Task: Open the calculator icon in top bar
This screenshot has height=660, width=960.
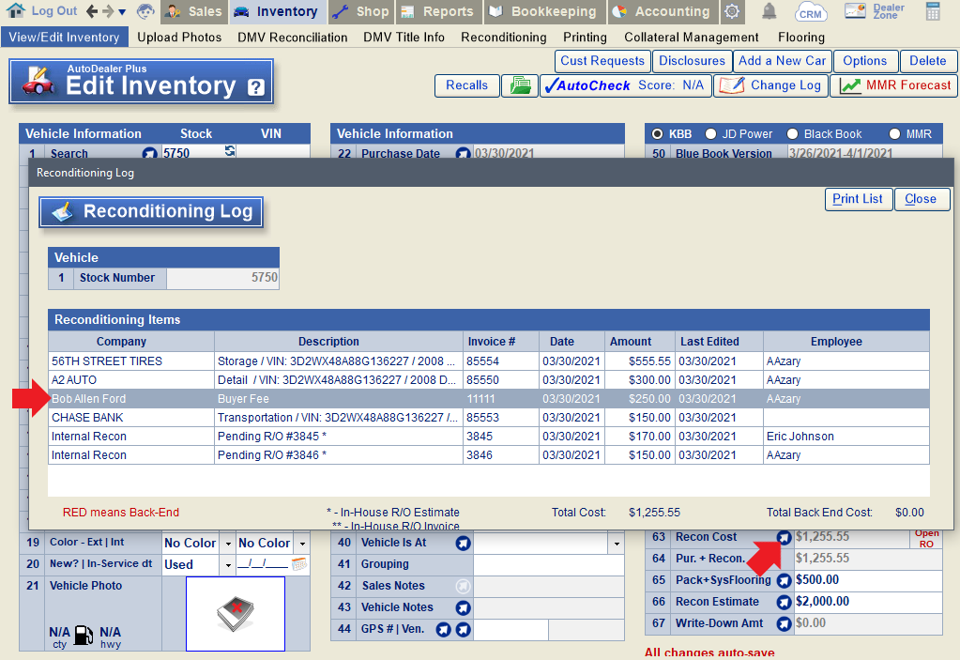Action: point(933,11)
